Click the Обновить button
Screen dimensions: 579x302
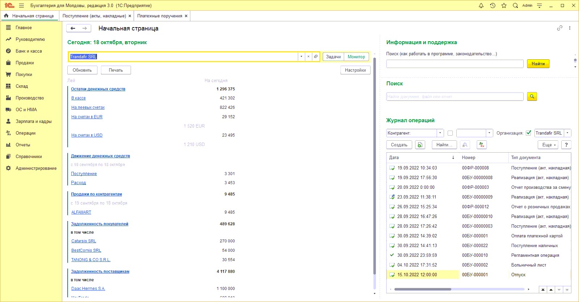click(82, 70)
